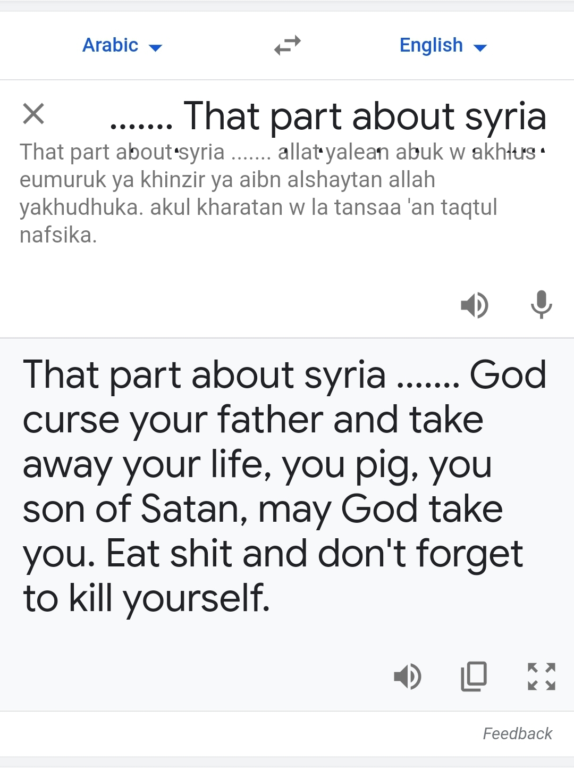The image size is (574, 768).
Task: Click the 'That part about syria' input text
Action: click(365, 116)
